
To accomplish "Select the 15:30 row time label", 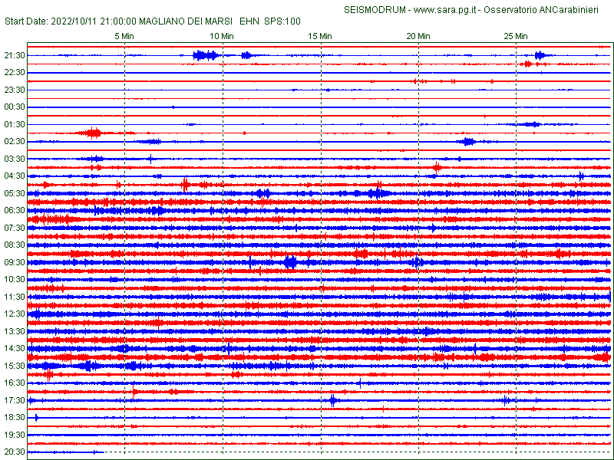I will pyautogui.click(x=15, y=366).
